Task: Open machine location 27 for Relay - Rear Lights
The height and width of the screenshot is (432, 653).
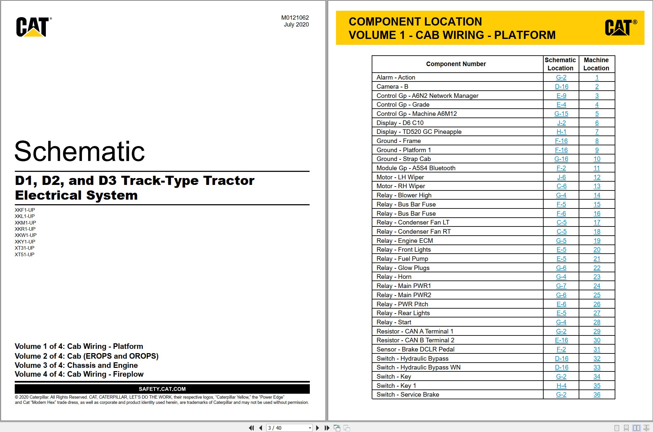Action: click(x=597, y=313)
